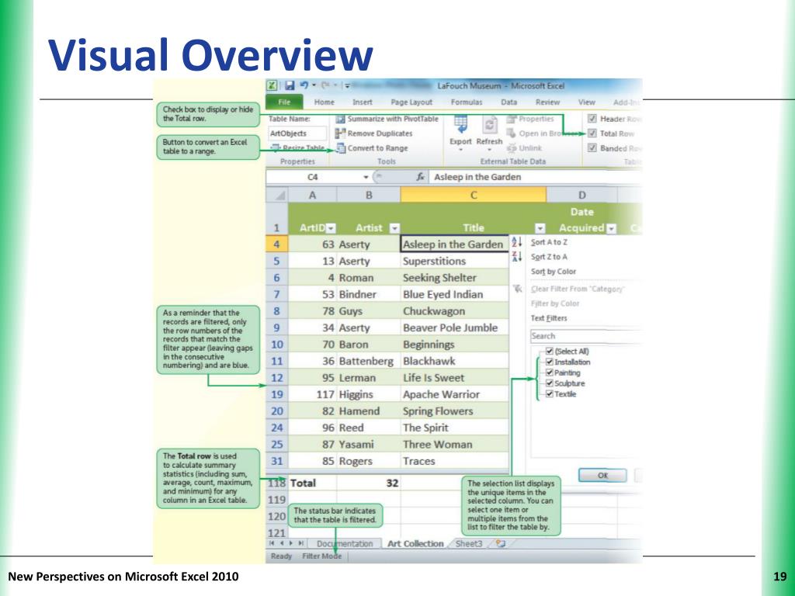Uncheck the Textile filter checkbox

[x=549, y=393]
